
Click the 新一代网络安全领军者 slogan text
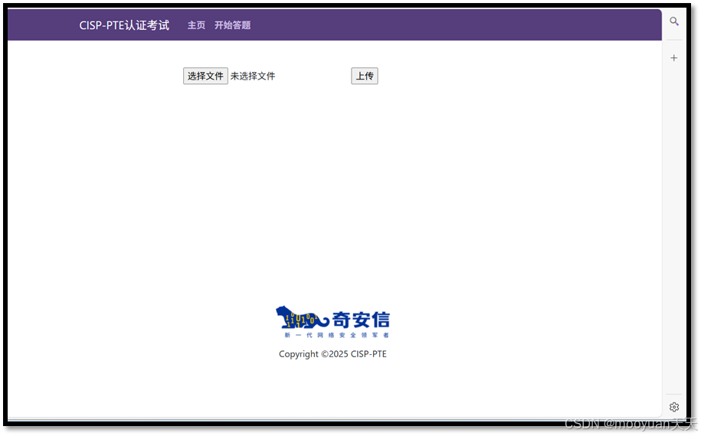(x=336, y=335)
